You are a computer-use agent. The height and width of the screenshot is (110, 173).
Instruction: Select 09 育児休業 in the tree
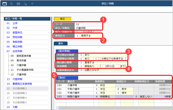click(x=29, y=60)
